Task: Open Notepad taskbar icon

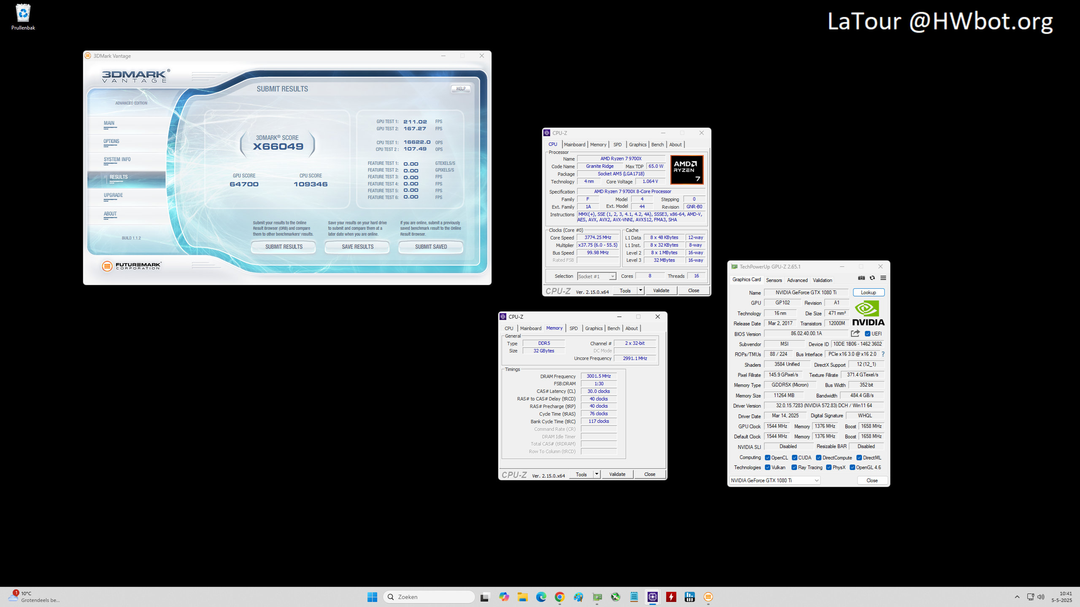Action: [x=634, y=597]
